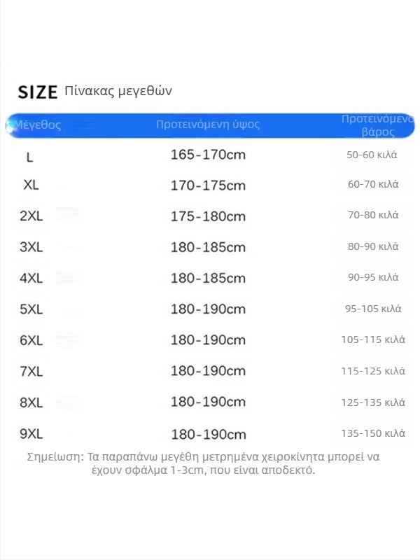Pick the 7XL size label
The width and height of the screenshot is (420, 560).
pyautogui.click(x=31, y=371)
